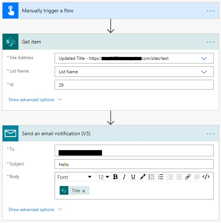
Task: Open the Get item options menu
Action: pos(211,42)
